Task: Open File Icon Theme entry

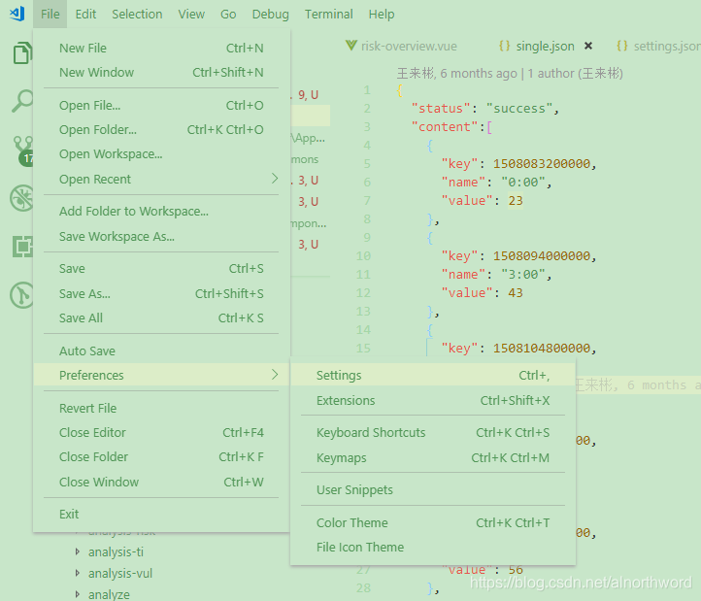Action: [x=433, y=547]
